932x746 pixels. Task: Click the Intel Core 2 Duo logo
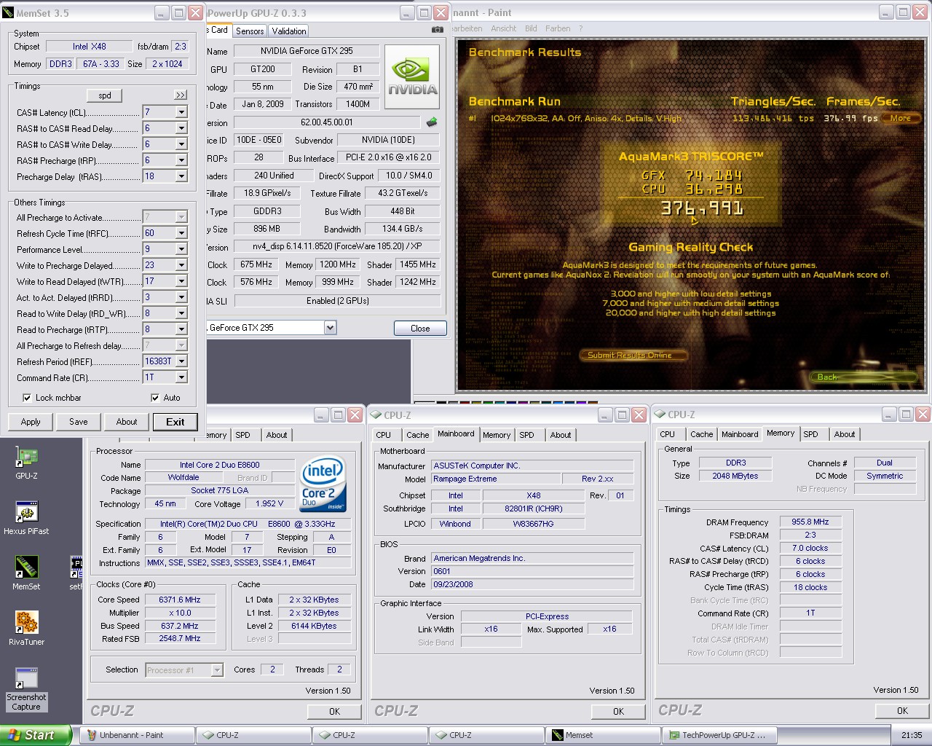[323, 484]
